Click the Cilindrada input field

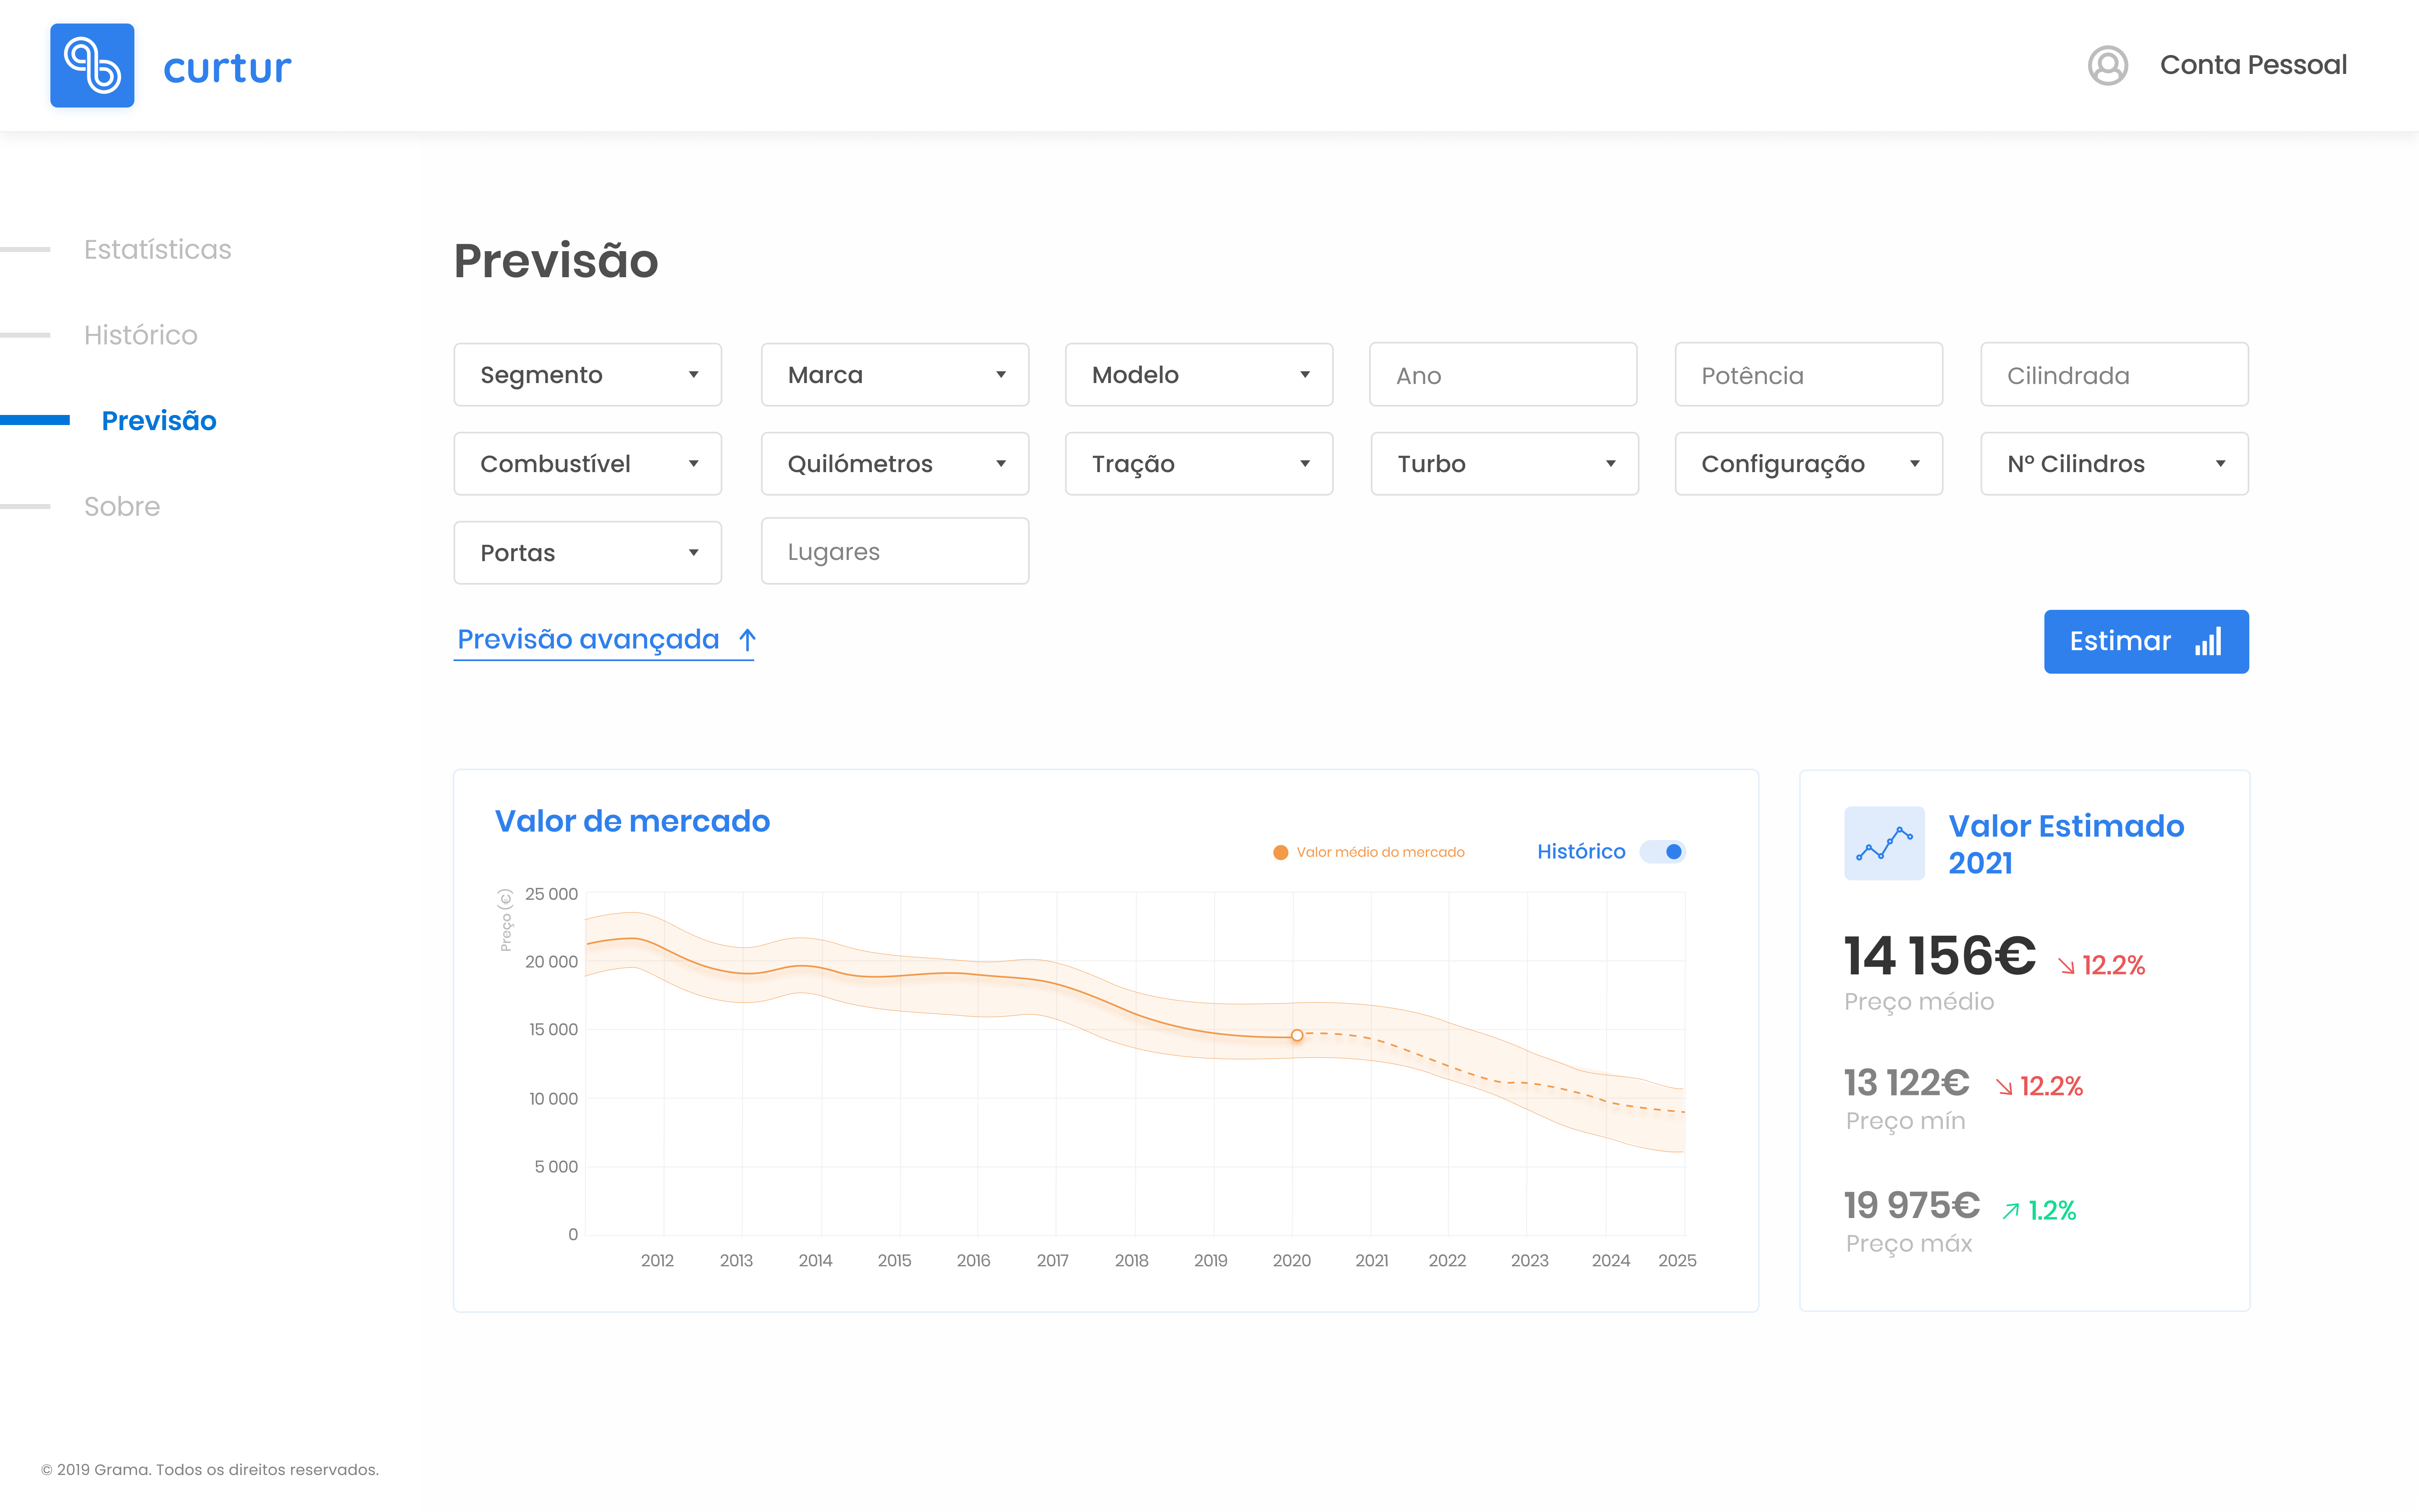point(2114,375)
